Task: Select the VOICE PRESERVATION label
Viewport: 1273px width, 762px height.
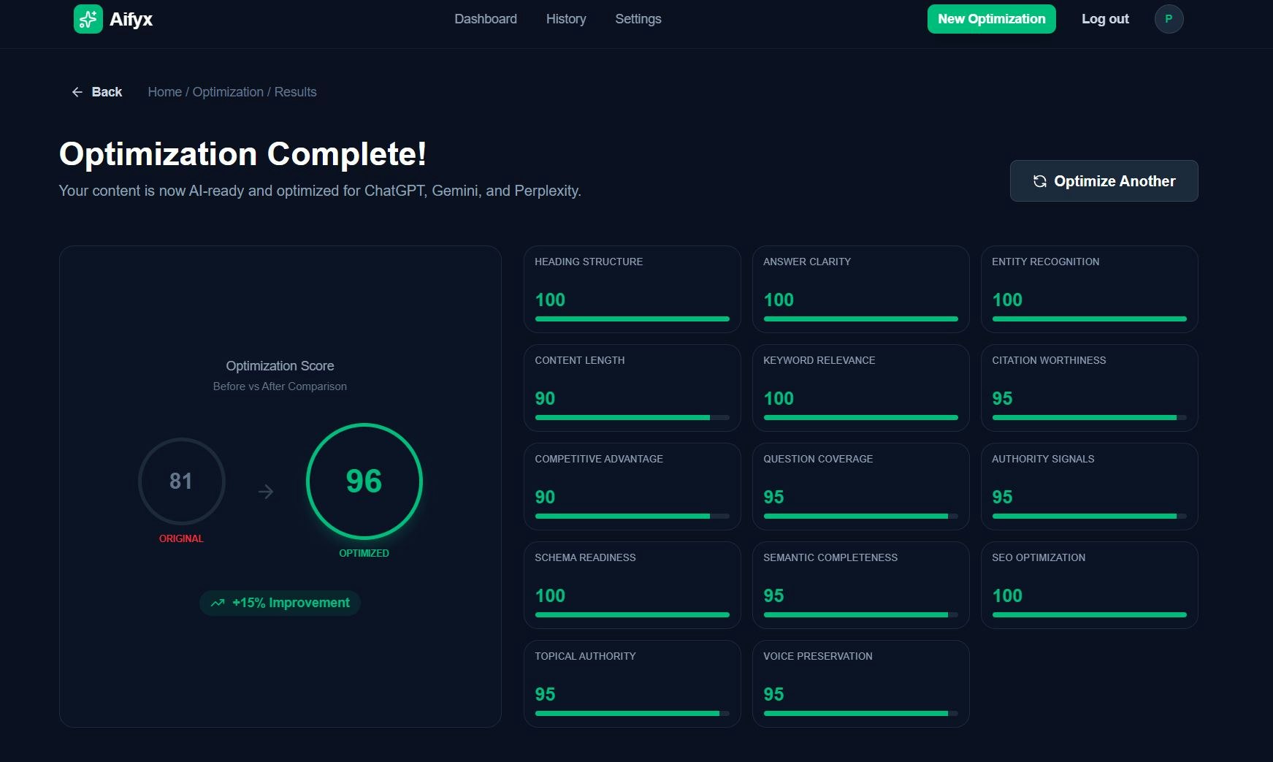Action: (818, 656)
